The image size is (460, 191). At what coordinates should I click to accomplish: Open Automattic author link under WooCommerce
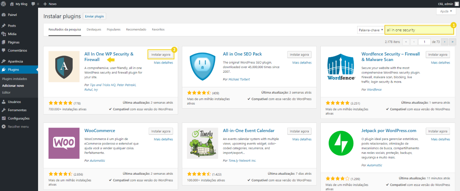point(97,160)
